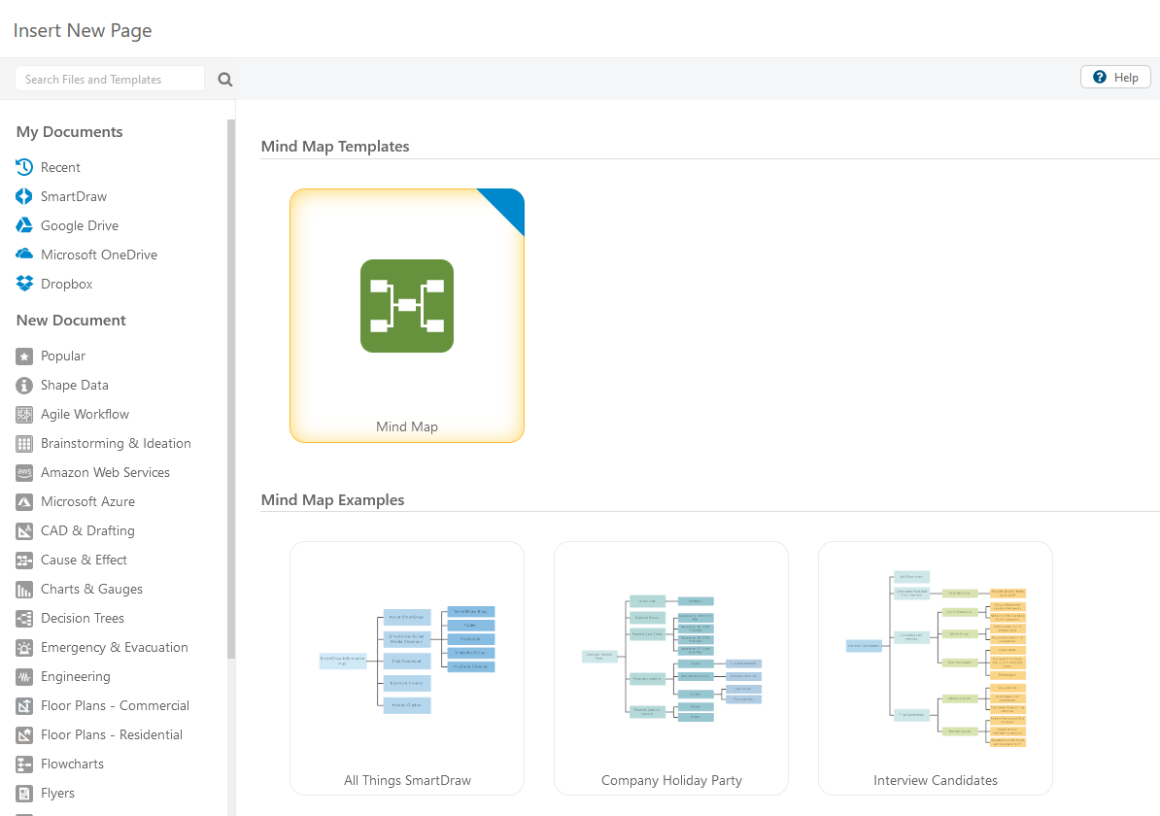This screenshot has height=816, width=1160.
Task: Open the Company Holiday Party example
Action: [671, 668]
